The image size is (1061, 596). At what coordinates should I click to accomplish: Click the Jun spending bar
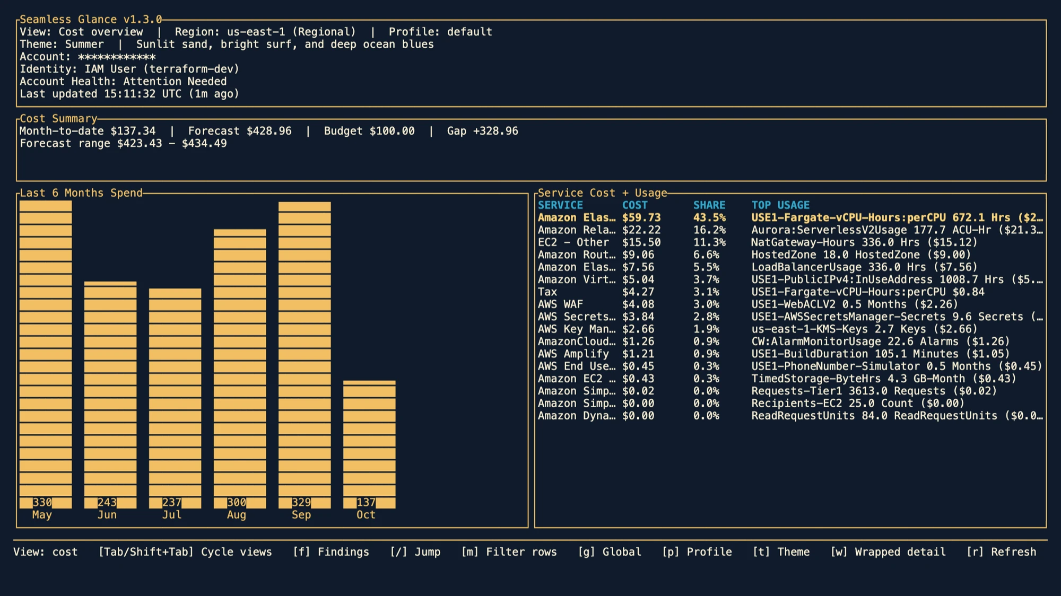(x=110, y=395)
